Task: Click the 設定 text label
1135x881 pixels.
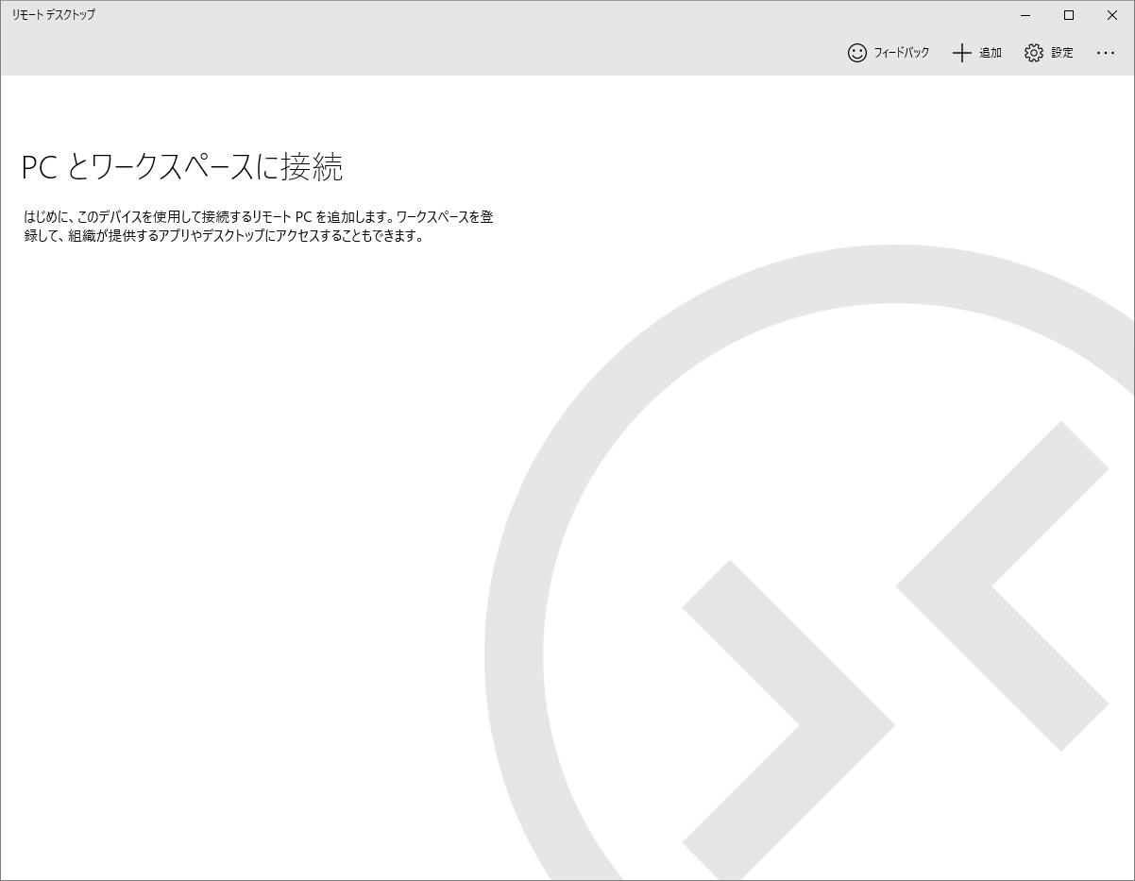Action: click(x=1062, y=53)
